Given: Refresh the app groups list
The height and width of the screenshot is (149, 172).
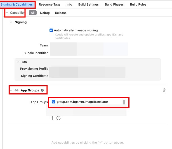Looking at the screenshot, I should [x=58, y=118].
